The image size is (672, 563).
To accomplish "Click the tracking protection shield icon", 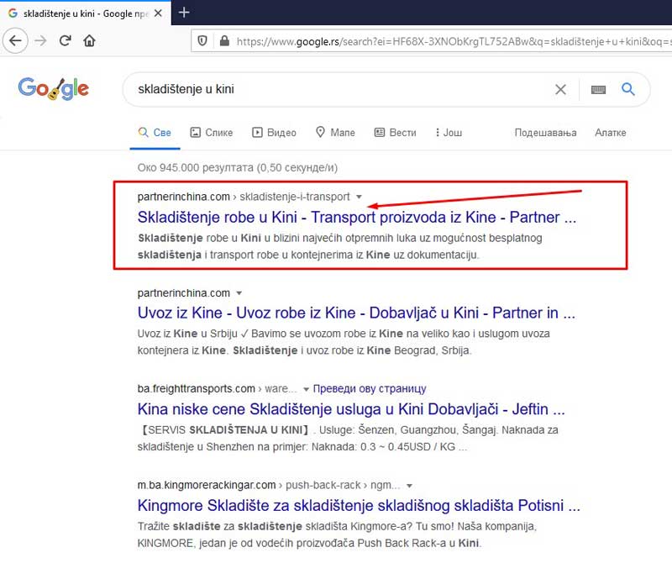I will 202,40.
